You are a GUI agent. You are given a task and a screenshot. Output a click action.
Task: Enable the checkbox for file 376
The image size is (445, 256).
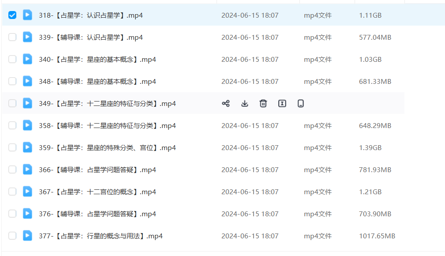[12, 214]
